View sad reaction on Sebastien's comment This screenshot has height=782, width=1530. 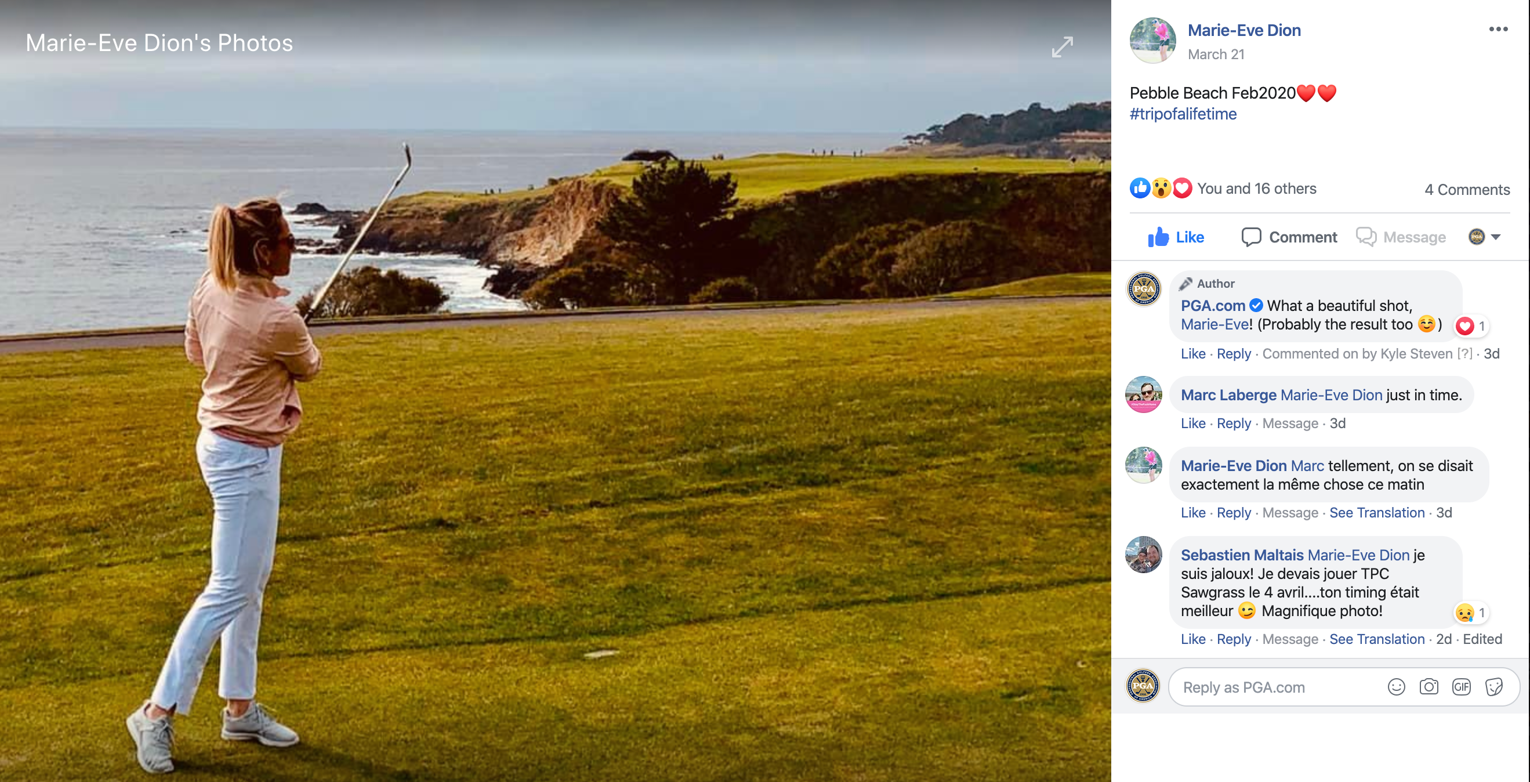pos(1471,613)
